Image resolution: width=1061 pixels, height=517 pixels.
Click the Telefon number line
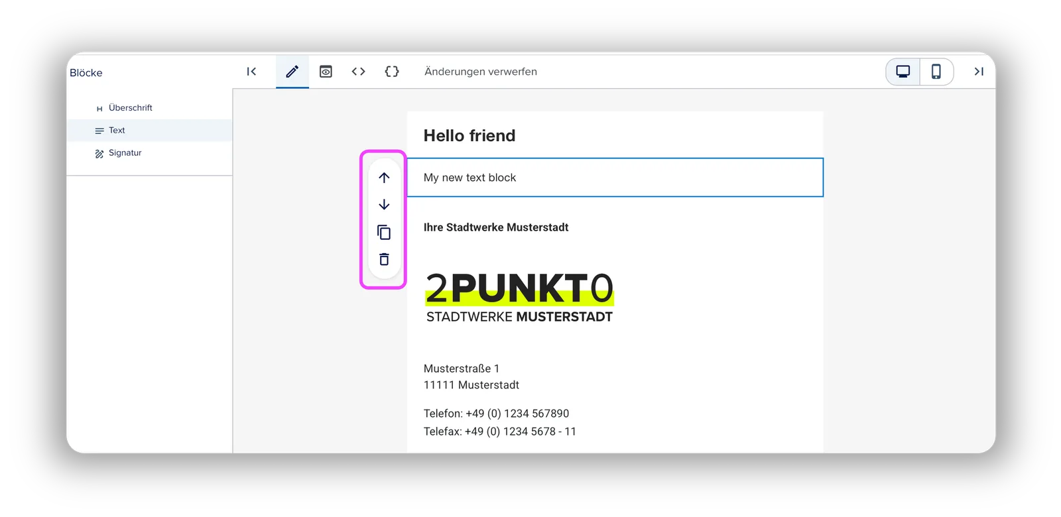497,414
